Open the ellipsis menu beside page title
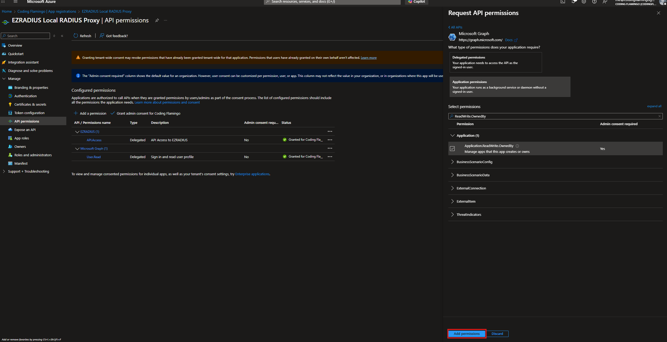 click(166, 20)
